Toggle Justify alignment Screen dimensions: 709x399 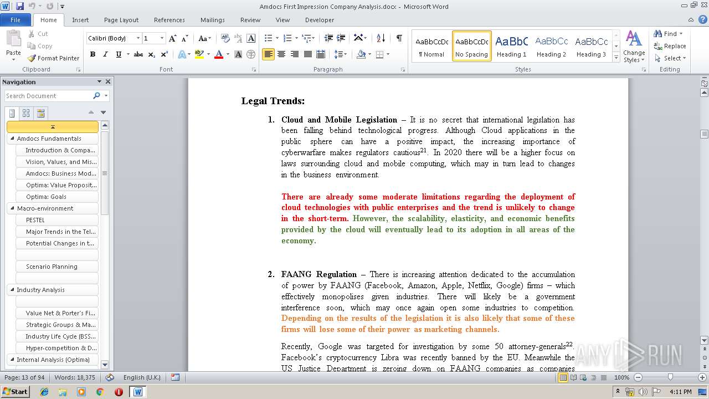[307, 54]
